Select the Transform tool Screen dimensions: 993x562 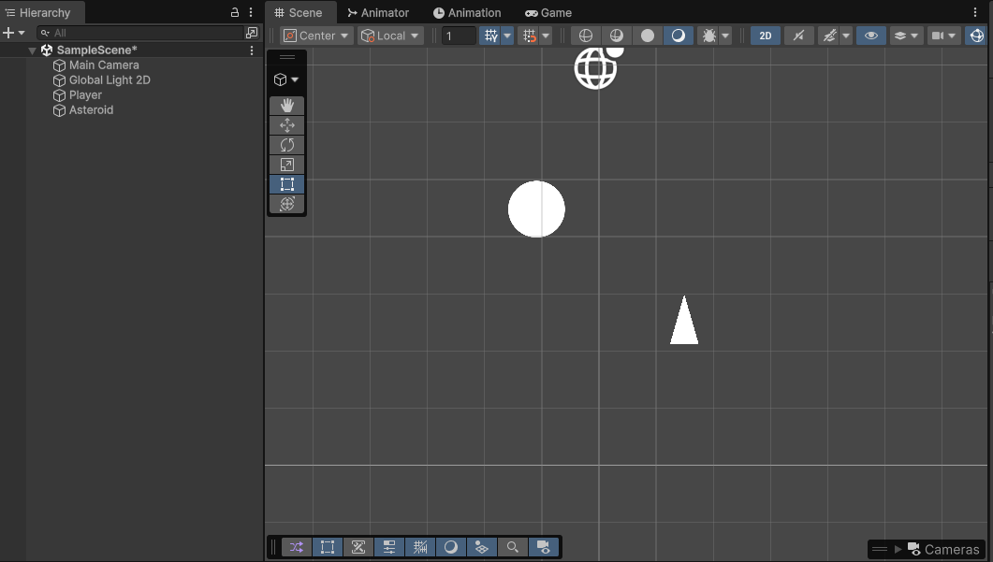click(287, 204)
